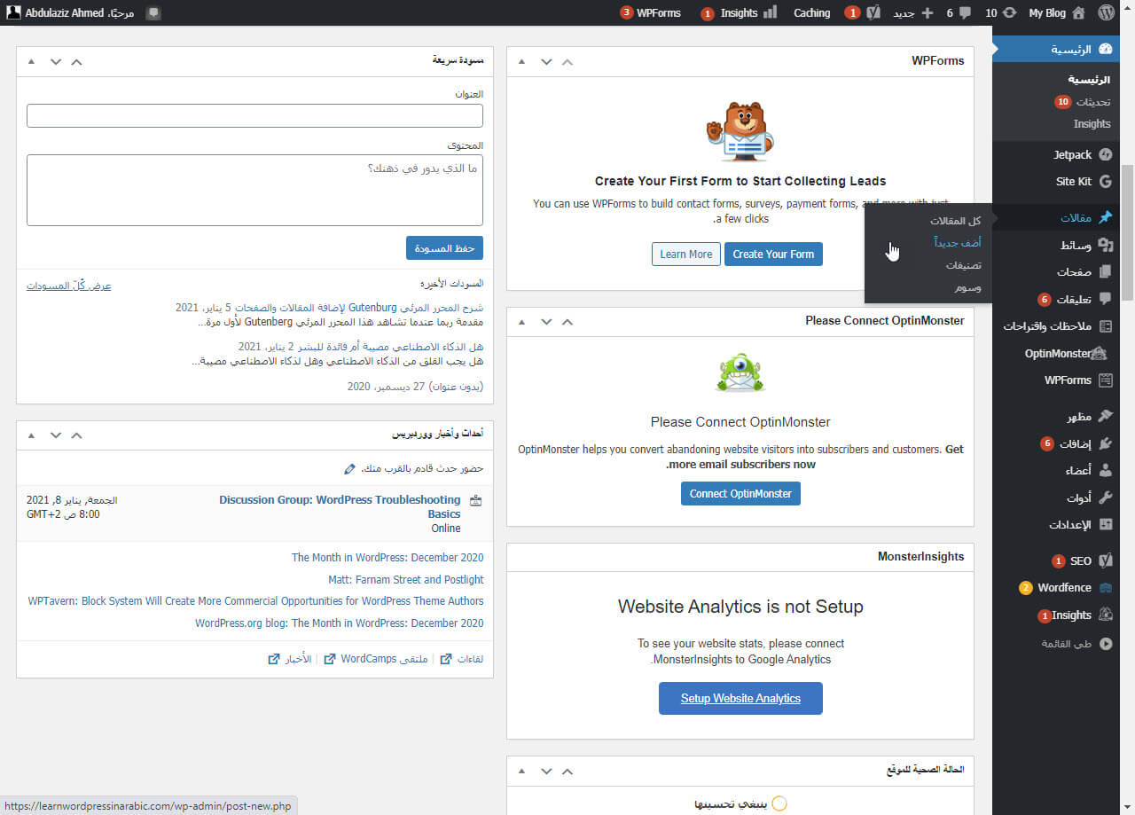
Task: Open Insights item under dashboard submenu
Action: tap(1092, 124)
